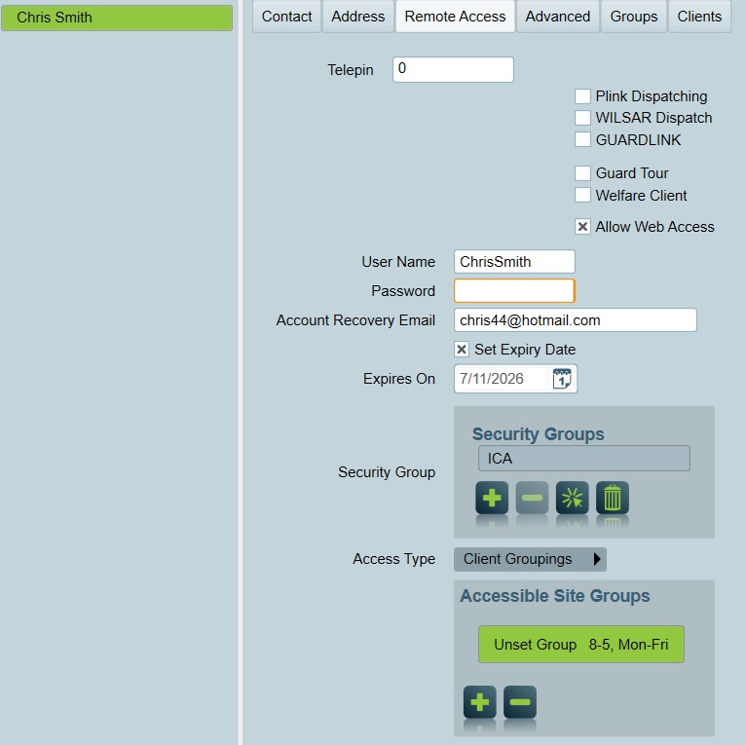The height and width of the screenshot is (745, 746).
Task: Switch to the Contact tab
Action: tap(286, 17)
